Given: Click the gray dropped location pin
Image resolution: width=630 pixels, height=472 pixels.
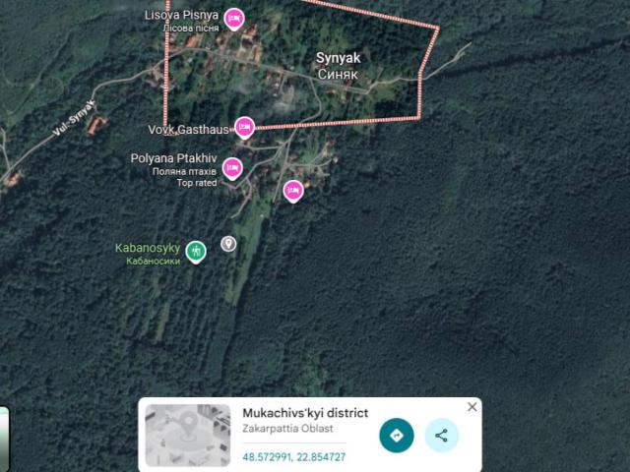Looking at the screenshot, I should pos(228,244).
